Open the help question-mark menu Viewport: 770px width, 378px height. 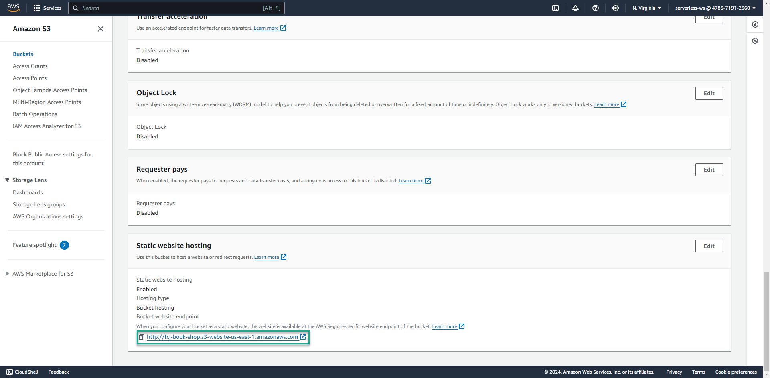click(x=596, y=8)
